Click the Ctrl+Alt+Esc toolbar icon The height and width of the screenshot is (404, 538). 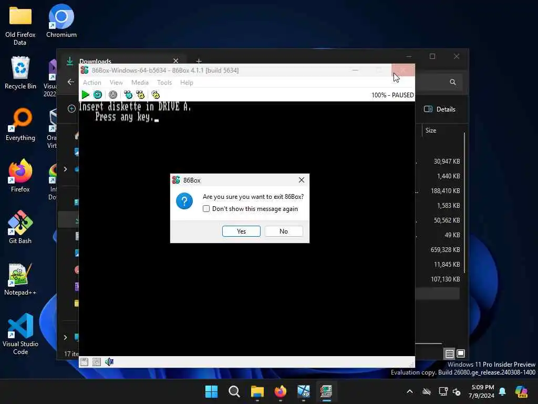[x=140, y=95]
